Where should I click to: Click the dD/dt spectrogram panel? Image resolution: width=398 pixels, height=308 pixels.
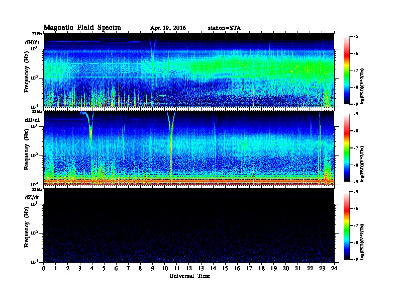(x=189, y=147)
